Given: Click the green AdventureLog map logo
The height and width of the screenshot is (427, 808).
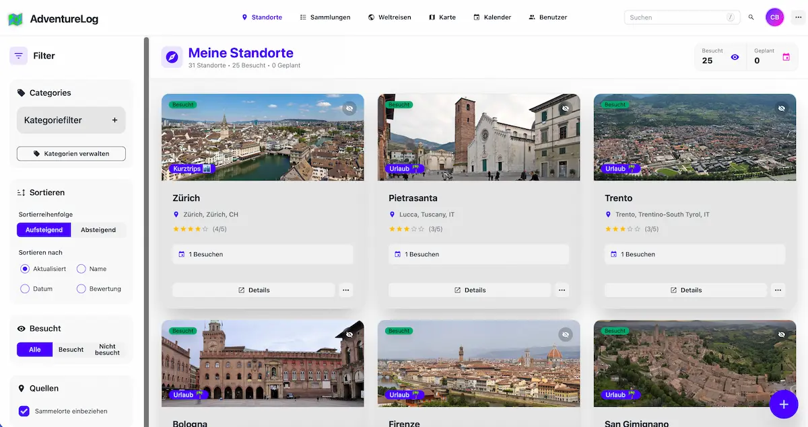Looking at the screenshot, I should coord(16,19).
